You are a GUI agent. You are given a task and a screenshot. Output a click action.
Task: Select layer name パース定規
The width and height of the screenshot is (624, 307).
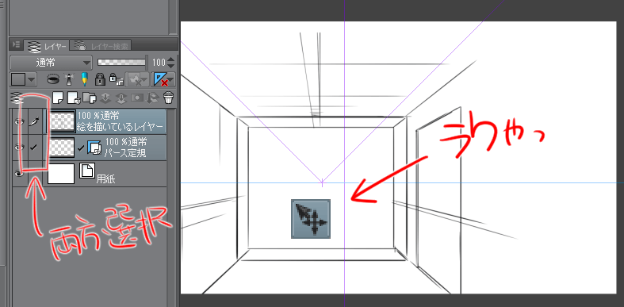124,152
